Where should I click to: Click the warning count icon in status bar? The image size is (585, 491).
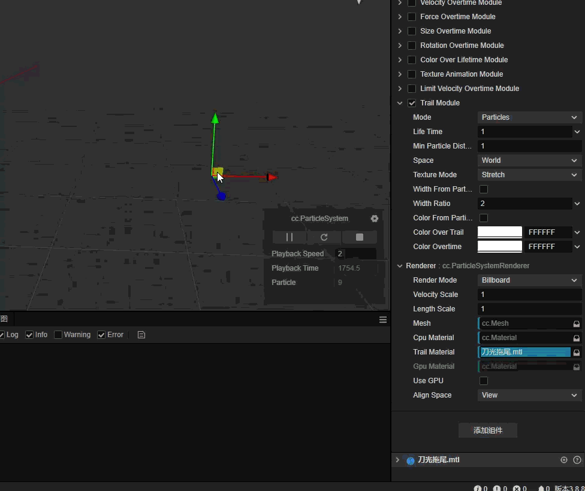496,488
